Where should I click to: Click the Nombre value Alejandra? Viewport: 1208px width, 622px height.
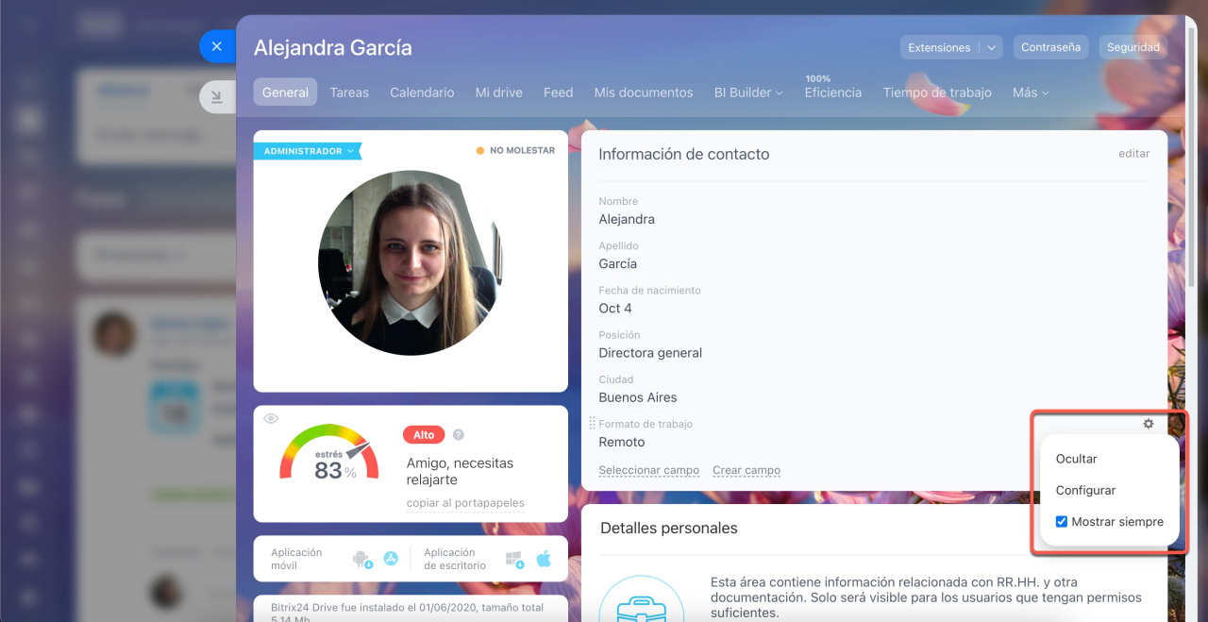click(x=627, y=219)
